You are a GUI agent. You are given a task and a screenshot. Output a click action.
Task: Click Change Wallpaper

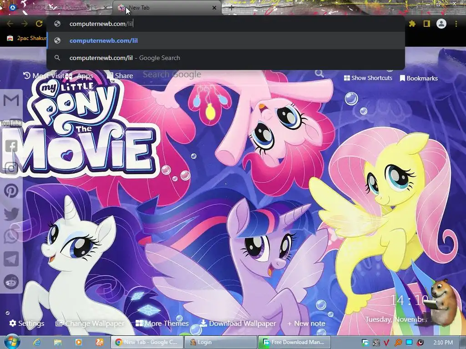[90, 323]
